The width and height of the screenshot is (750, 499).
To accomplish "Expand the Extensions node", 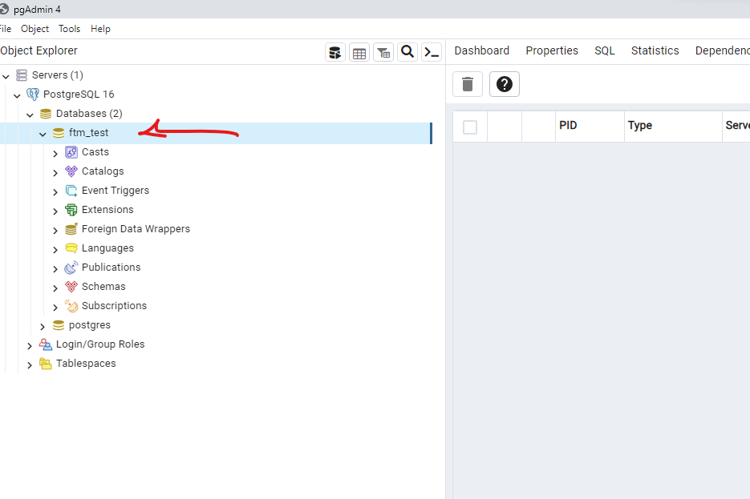I will pyautogui.click(x=55, y=211).
